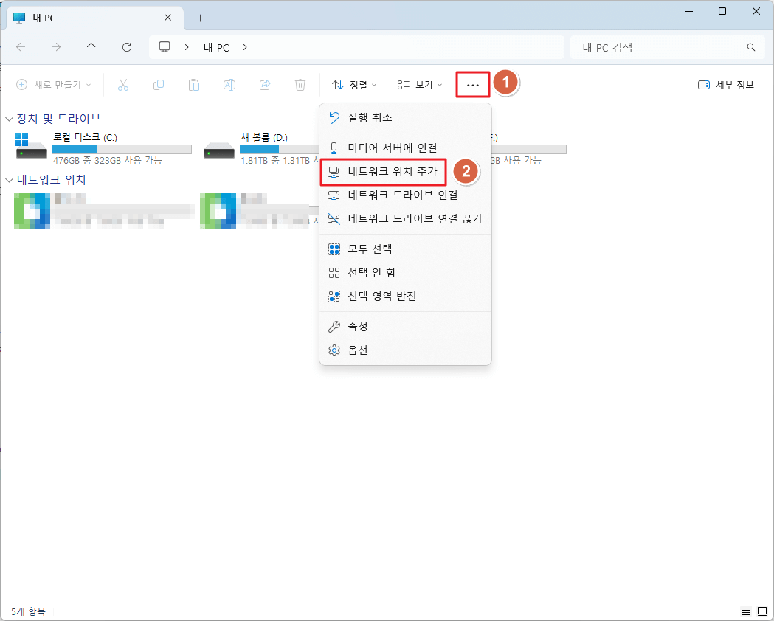Click the Refresh icon in the navigation bar
The height and width of the screenshot is (621, 774).
pyautogui.click(x=126, y=47)
